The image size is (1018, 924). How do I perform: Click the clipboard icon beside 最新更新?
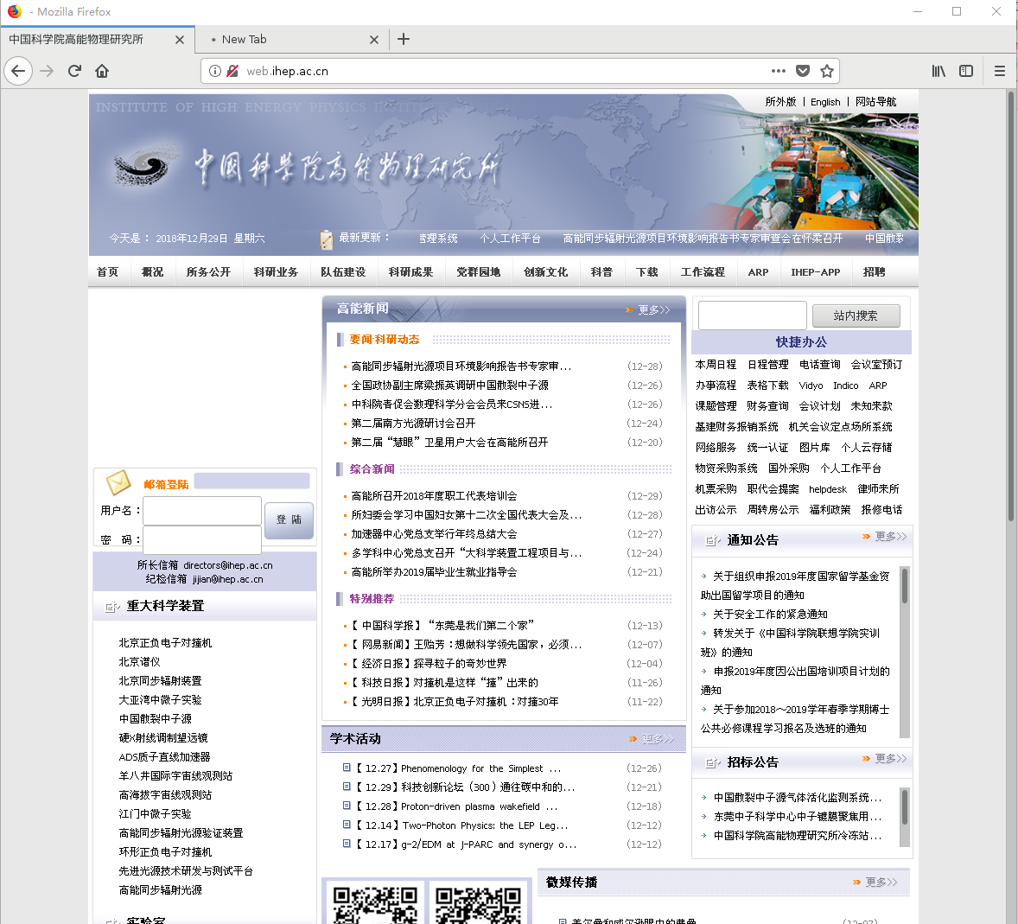[327, 239]
